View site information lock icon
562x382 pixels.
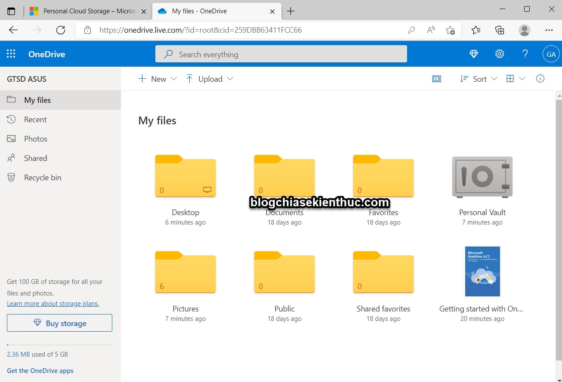(88, 30)
